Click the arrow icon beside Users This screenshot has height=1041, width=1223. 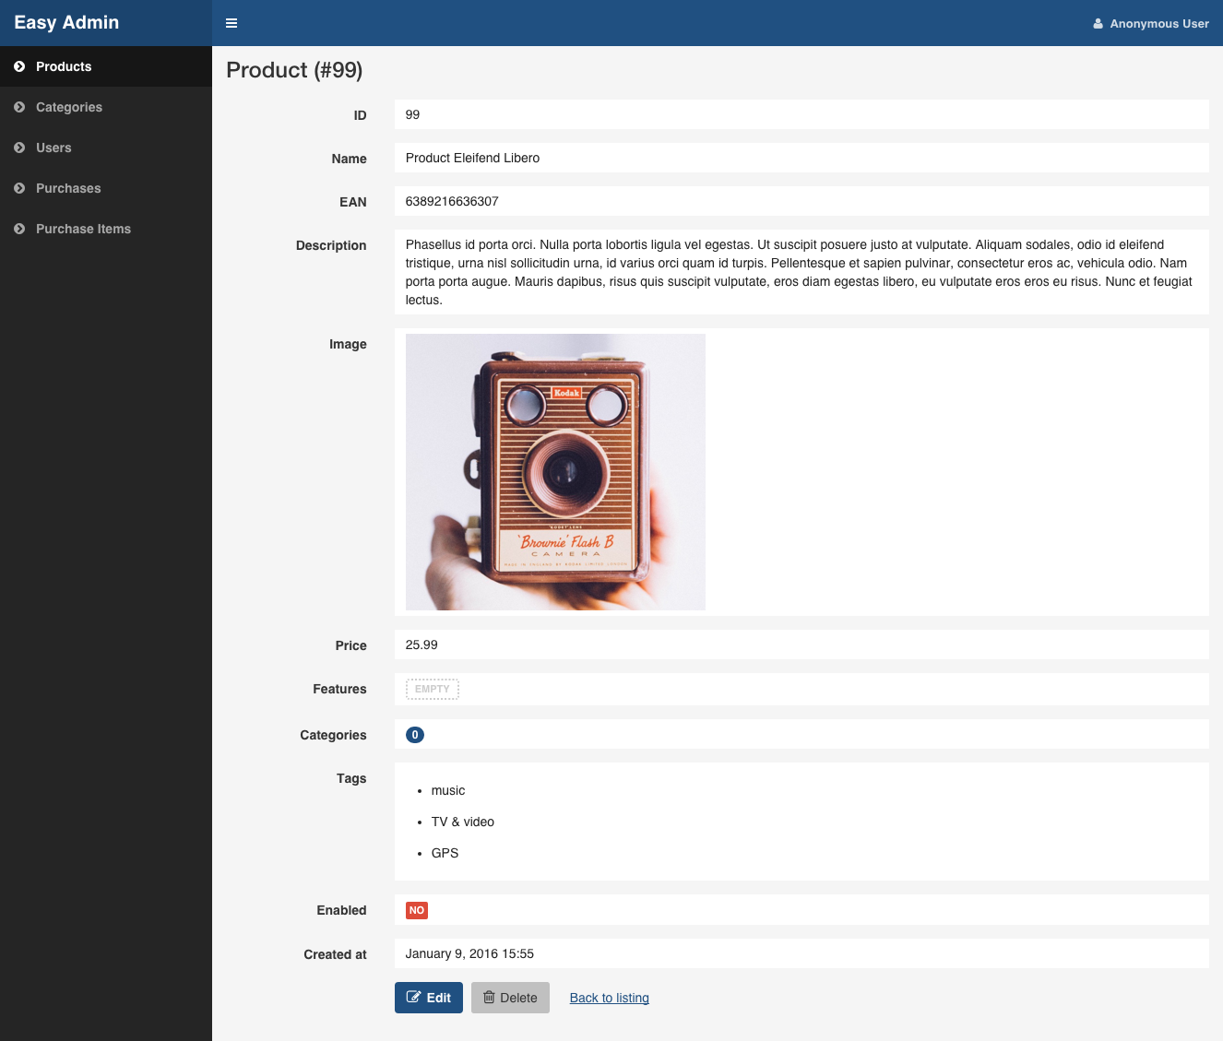tap(19, 148)
